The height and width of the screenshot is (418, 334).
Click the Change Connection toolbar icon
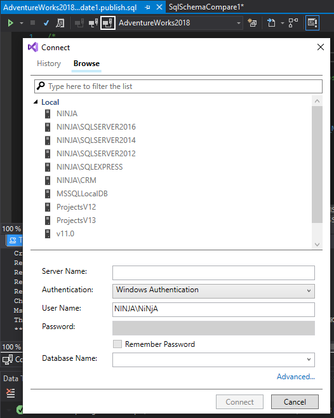(108, 24)
